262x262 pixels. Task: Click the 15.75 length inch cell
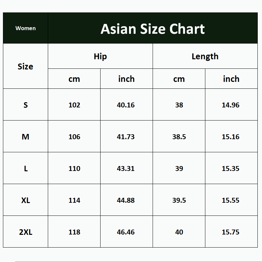(x=231, y=232)
